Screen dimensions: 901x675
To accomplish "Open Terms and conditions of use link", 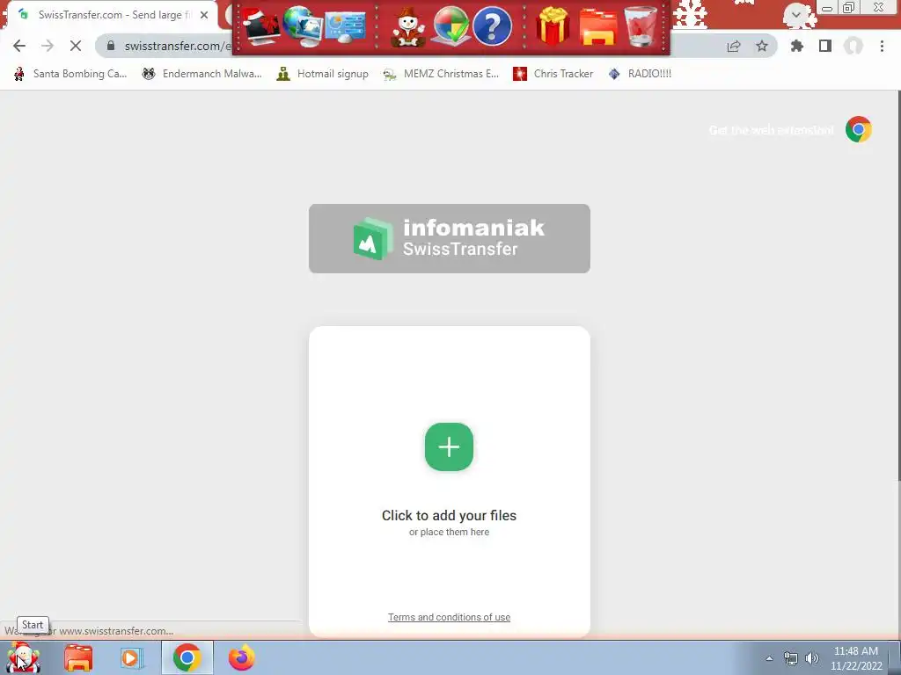I will pyautogui.click(x=449, y=617).
